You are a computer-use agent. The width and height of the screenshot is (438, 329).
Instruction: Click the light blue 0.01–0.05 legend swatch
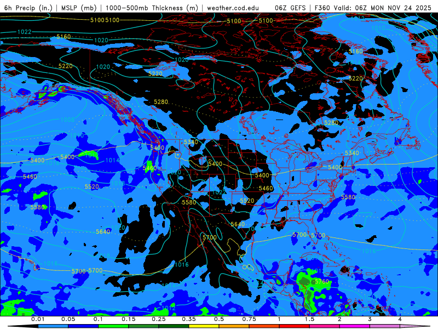pos(53,326)
